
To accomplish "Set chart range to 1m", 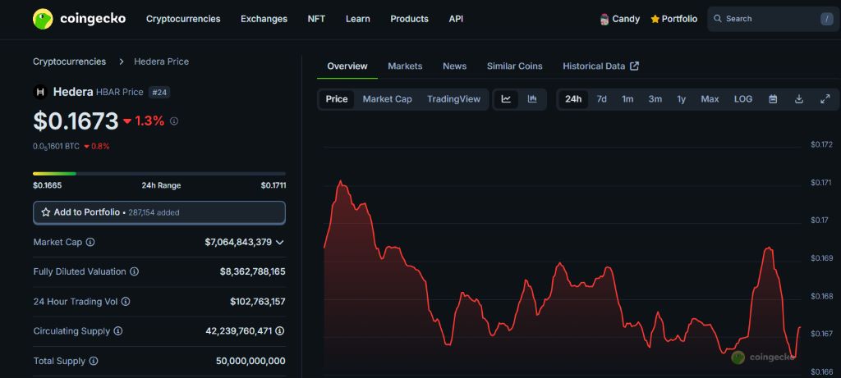I will [x=627, y=99].
